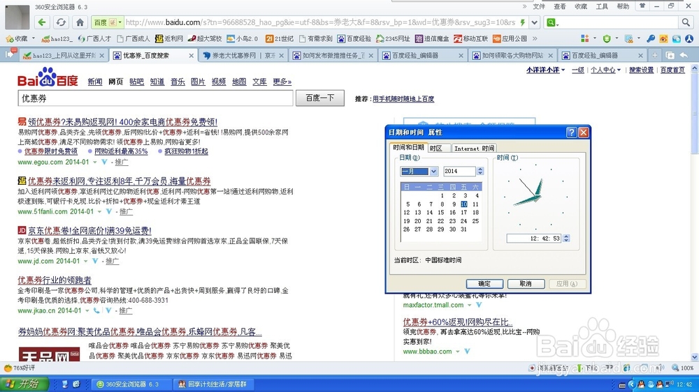Click the 取消 button in date dialog
Screen dimensions: 699x392
pyautogui.click(x=526, y=283)
